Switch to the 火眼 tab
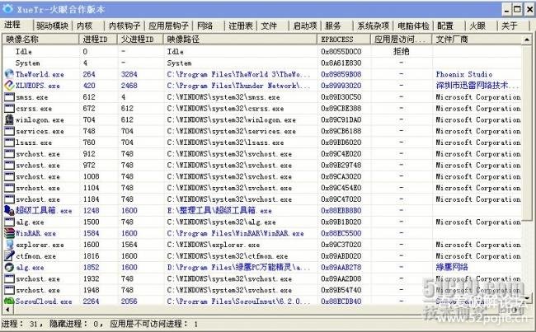This screenshot has width=536, height=332. [x=477, y=26]
